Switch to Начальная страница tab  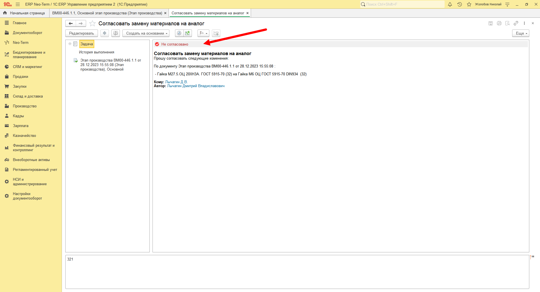[24, 13]
